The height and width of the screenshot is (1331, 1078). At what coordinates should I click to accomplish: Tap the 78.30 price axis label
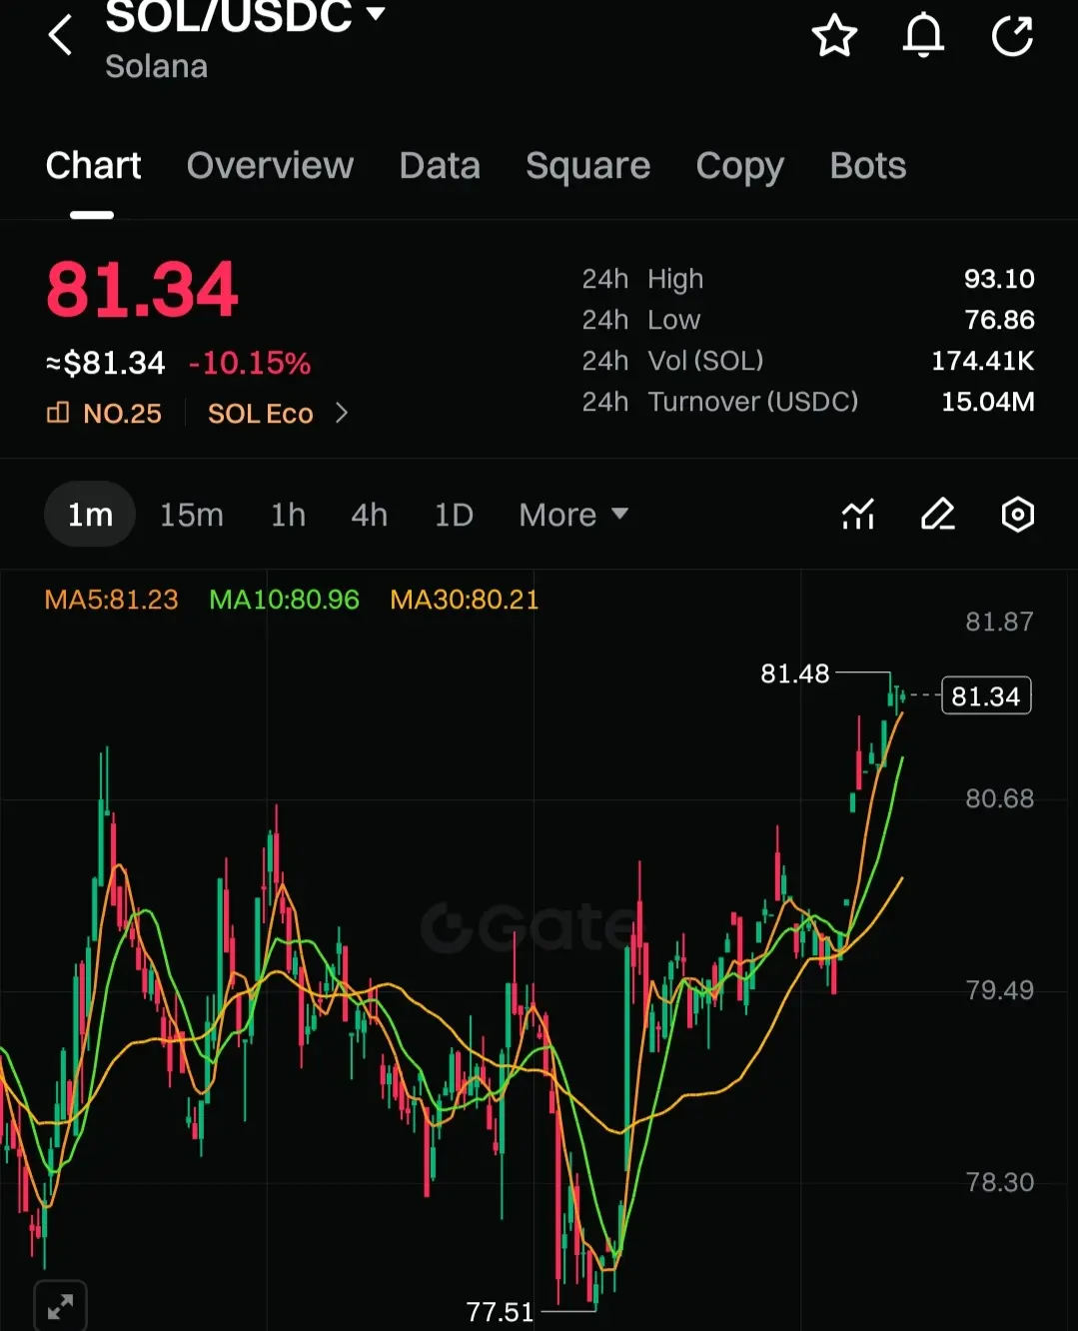tap(999, 1182)
